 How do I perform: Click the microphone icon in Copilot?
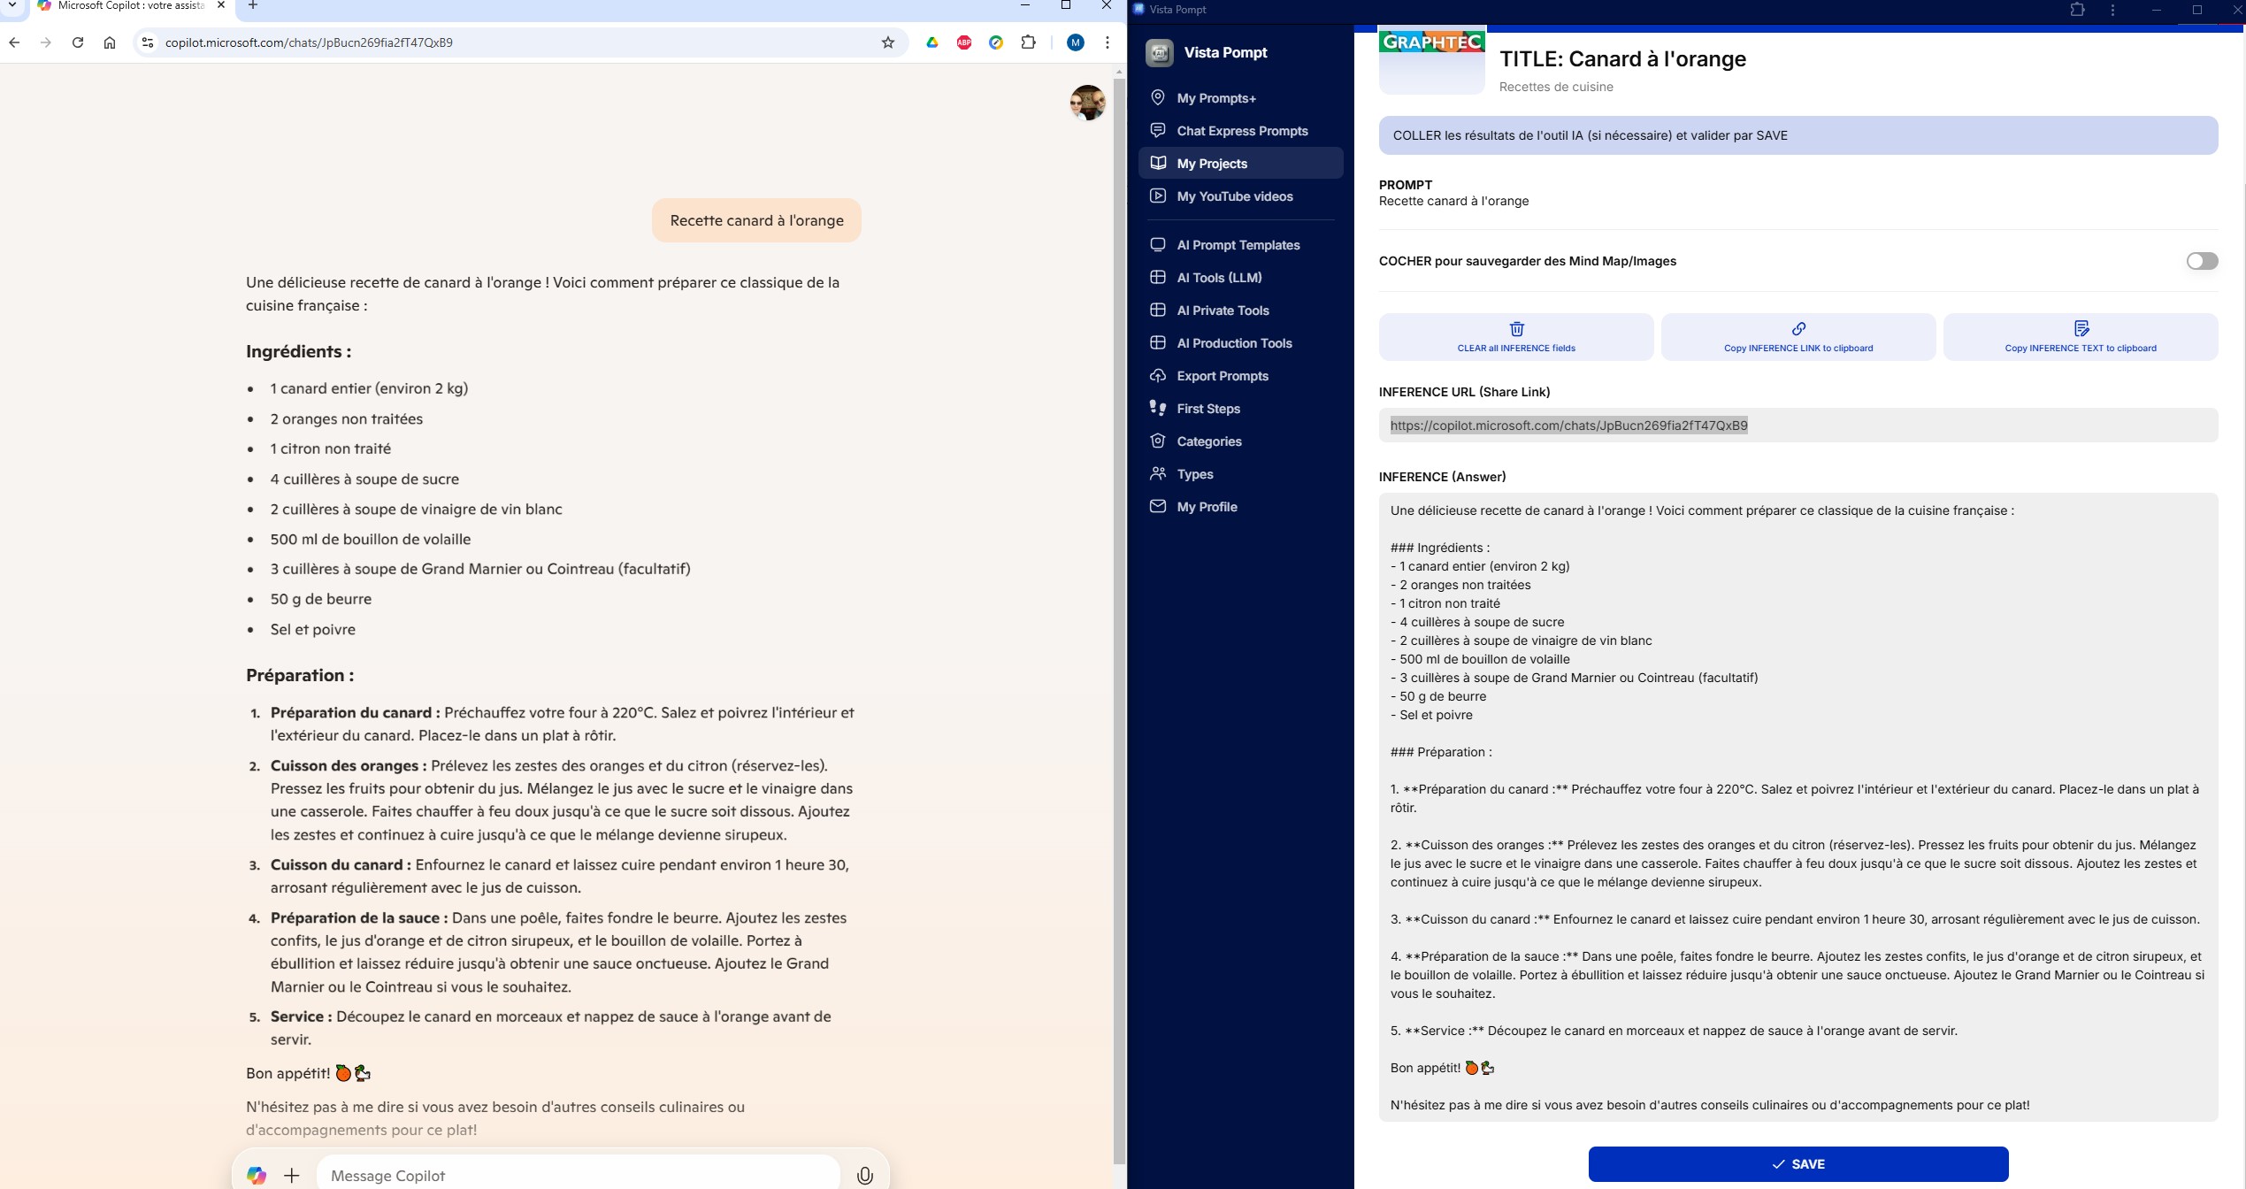tap(864, 1175)
